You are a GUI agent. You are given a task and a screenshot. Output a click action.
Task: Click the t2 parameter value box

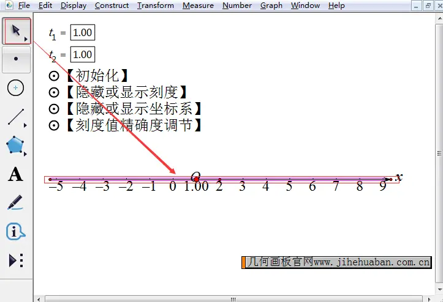point(83,54)
